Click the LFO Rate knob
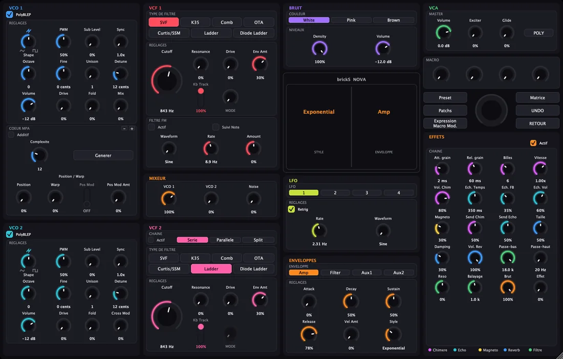Viewport: 563px width, 359px height. (x=319, y=230)
